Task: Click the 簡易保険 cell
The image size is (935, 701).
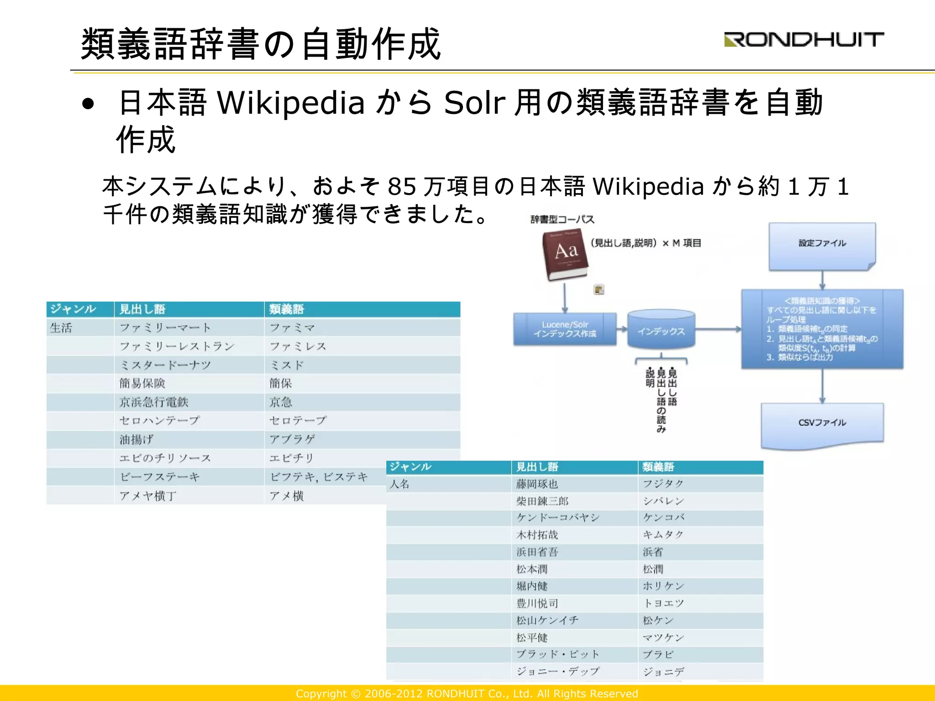Action: [189, 383]
